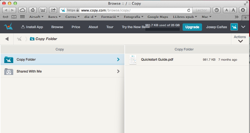This screenshot has height=133, width=250.
Task: Click the Shared With Me folder icon
Action: (x=9, y=71)
